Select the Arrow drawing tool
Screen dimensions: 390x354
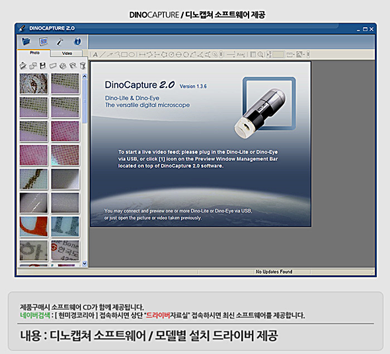tap(110, 54)
